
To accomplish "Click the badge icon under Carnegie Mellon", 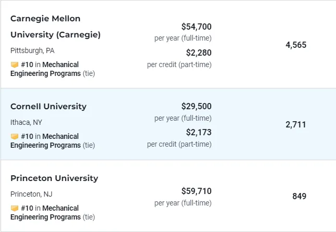I will (15, 65).
